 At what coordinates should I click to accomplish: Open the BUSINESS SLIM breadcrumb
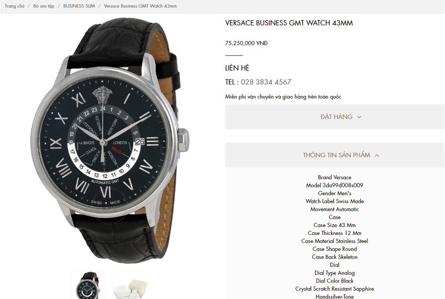click(79, 6)
